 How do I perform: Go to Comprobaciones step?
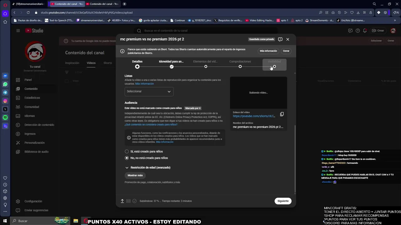click(x=240, y=64)
